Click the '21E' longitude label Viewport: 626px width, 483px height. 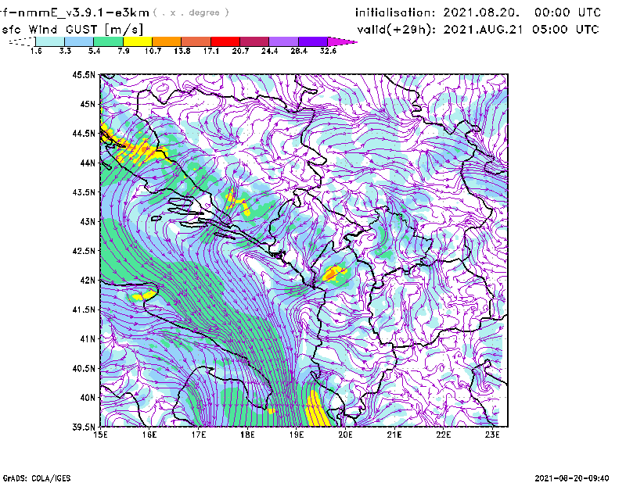[394, 435]
